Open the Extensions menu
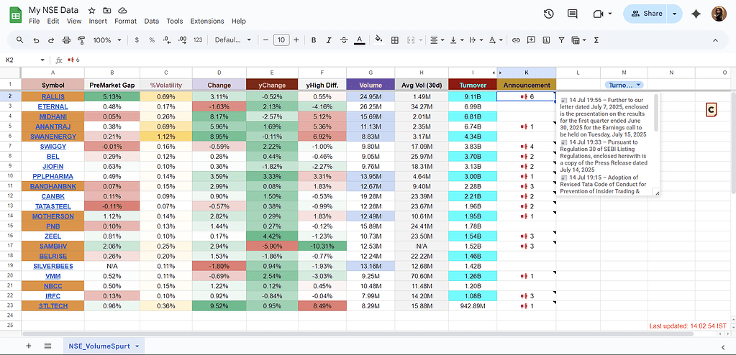Viewport: 736px width, 355px height. point(207,22)
